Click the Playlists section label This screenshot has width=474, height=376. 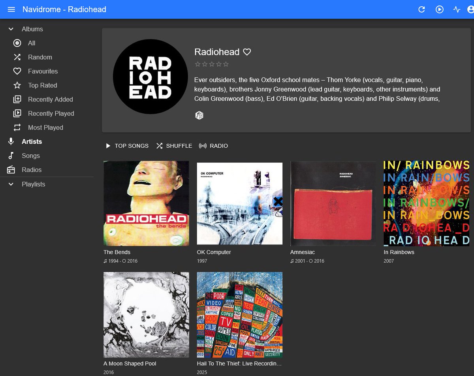[x=34, y=184]
